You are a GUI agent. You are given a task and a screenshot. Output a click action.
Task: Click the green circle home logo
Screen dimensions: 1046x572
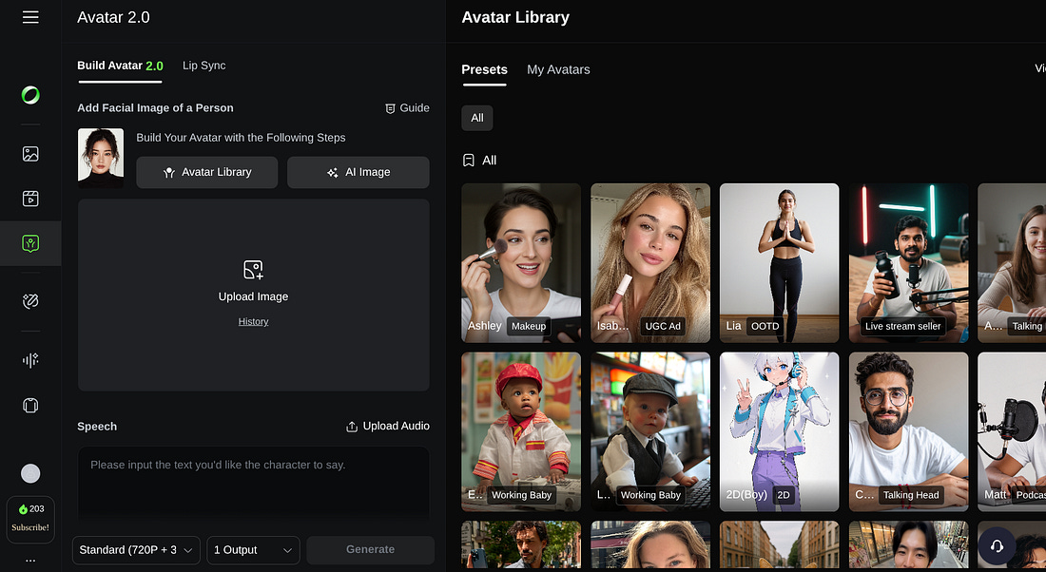click(x=30, y=95)
